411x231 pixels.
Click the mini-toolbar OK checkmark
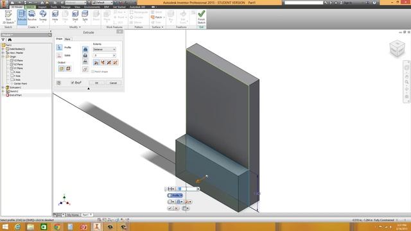coord(170,208)
